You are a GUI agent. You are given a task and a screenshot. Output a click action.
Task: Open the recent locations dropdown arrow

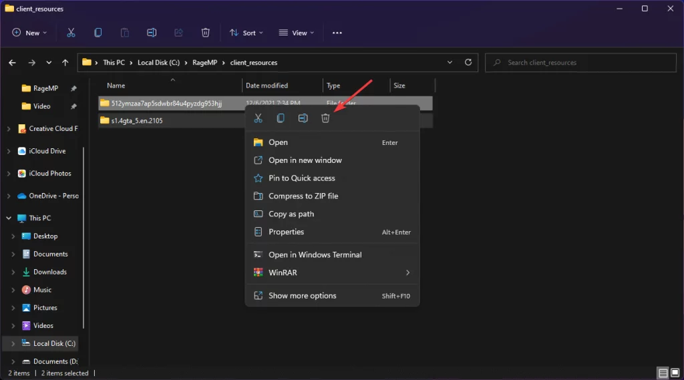coord(49,63)
